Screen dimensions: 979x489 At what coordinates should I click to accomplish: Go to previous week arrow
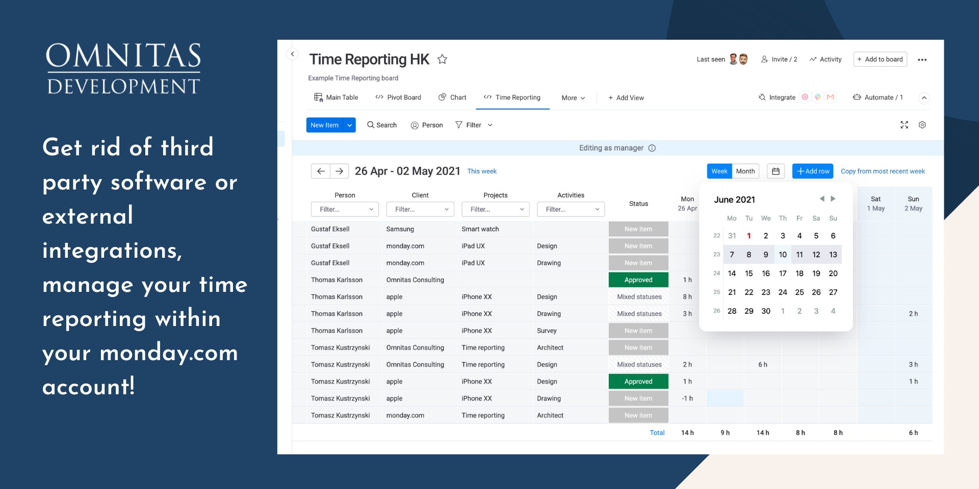(321, 171)
